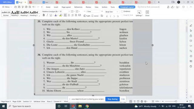
Task: Apply the Normal style
Action: pos(6,13)
